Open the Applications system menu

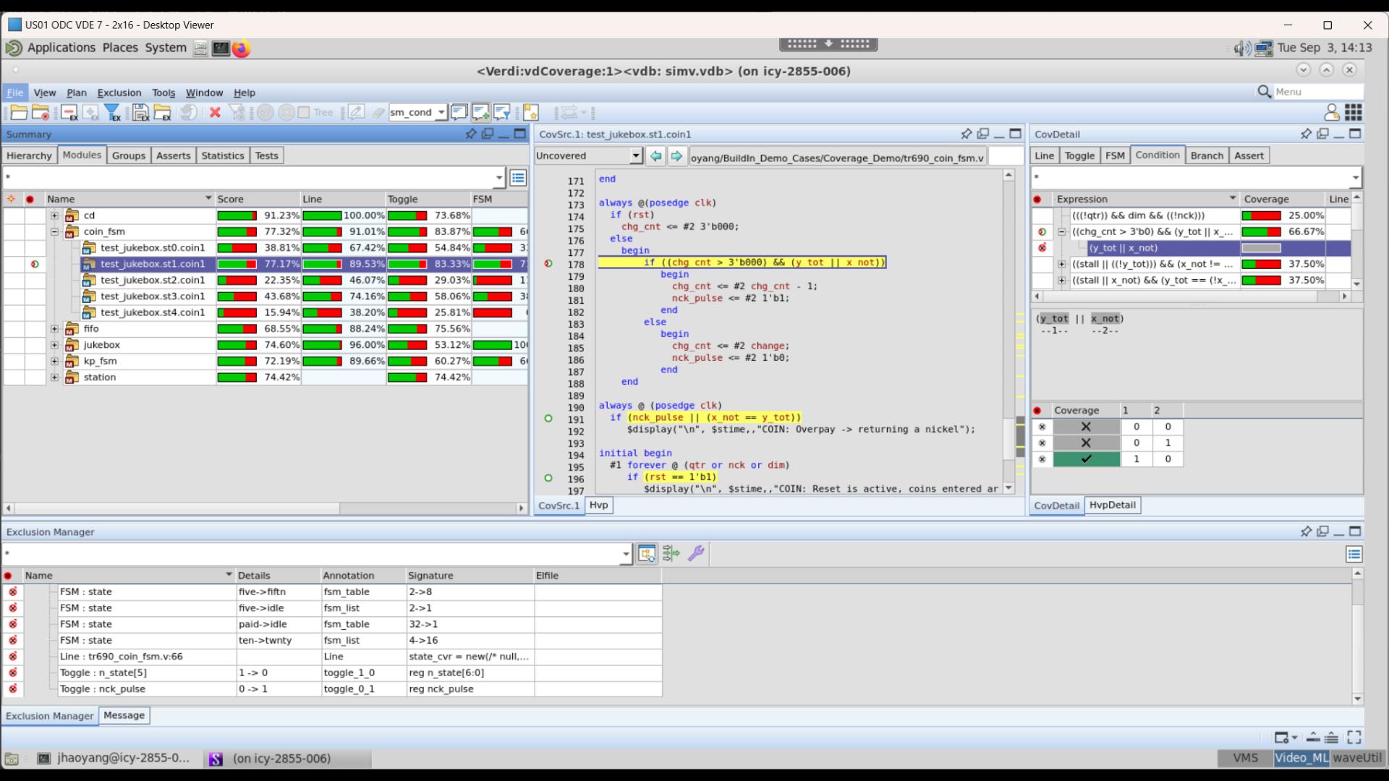pyautogui.click(x=61, y=48)
